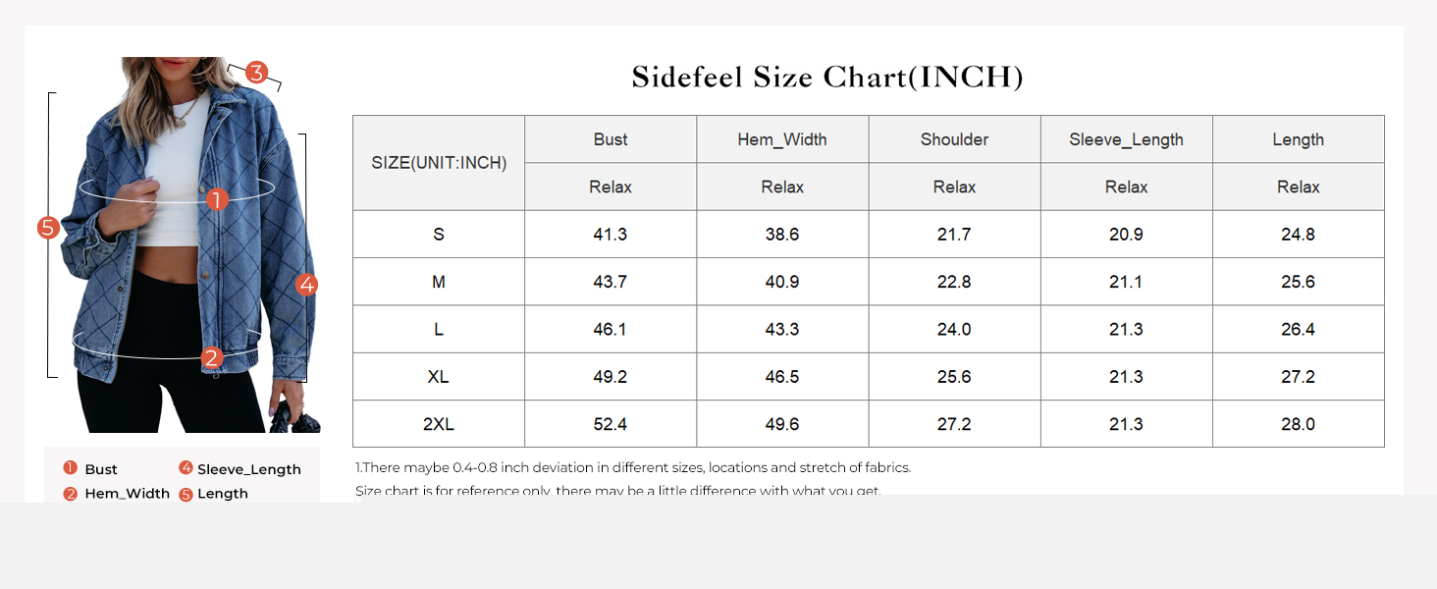Click the Bust column header
Image resolution: width=1437 pixels, height=589 pixels.
pyautogui.click(x=611, y=139)
